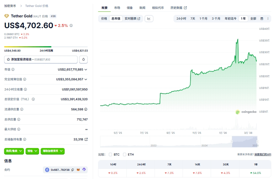This screenshot has width=276, height=179.
Task: Switch to the 相似代币 tab
Action: [158, 8]
